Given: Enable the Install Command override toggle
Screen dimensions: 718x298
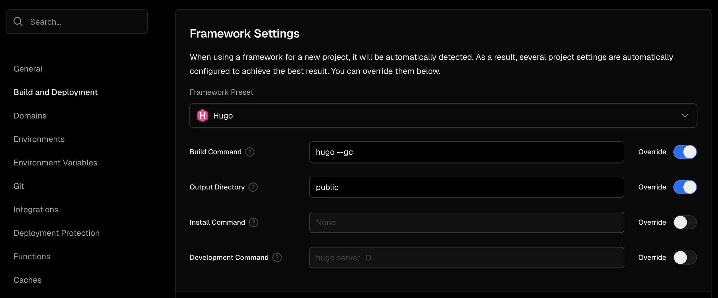Looking at the screenshot, I should [x=685, y=222].
